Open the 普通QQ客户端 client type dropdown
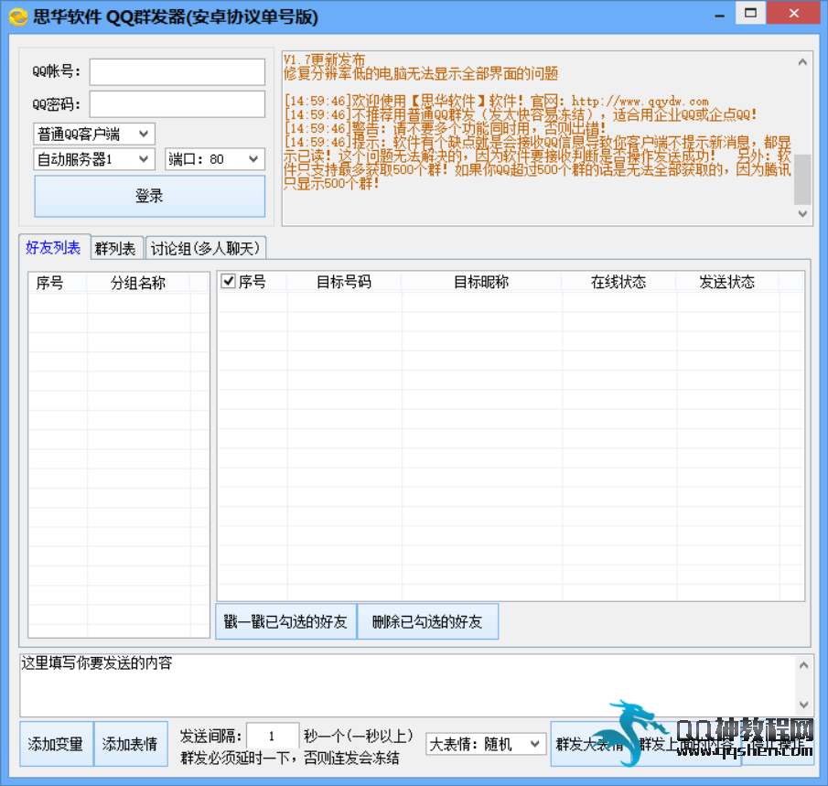 (94, 134)
